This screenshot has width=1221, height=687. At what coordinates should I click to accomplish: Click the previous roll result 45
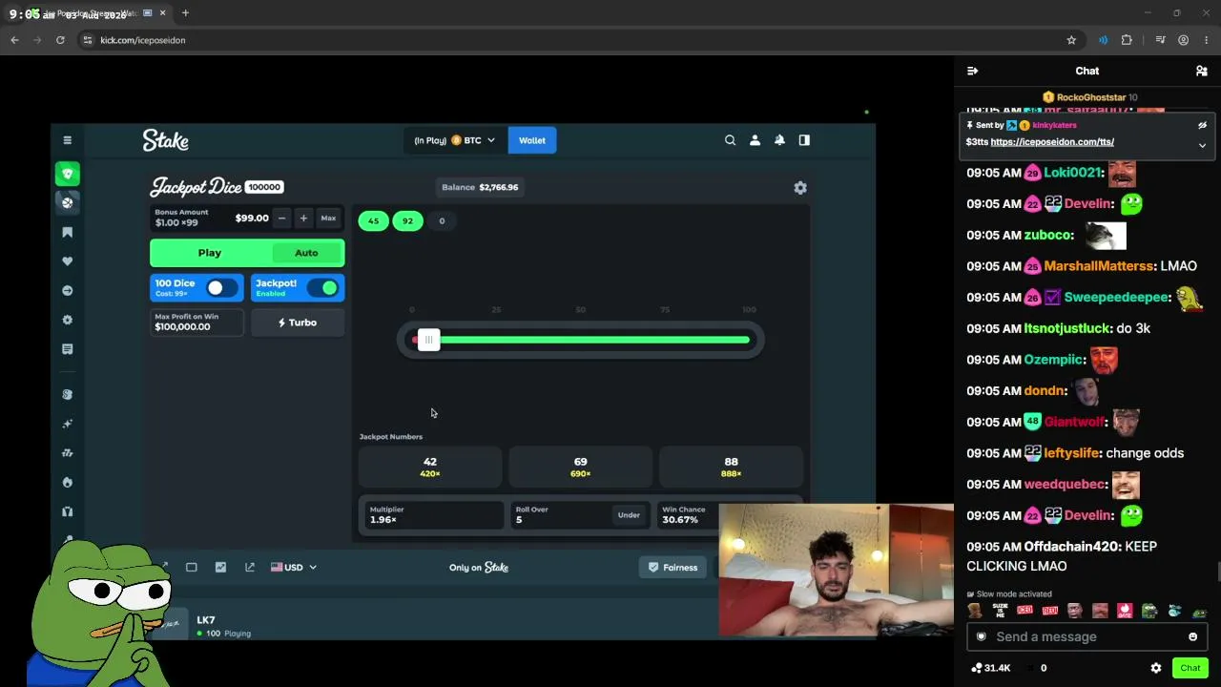pos(373,220)
